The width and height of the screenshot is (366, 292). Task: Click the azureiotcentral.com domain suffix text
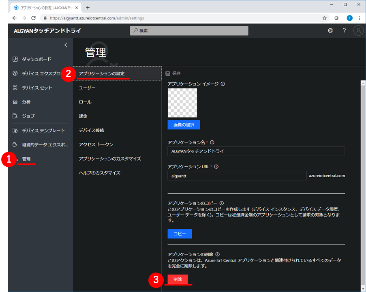[327, 176]
